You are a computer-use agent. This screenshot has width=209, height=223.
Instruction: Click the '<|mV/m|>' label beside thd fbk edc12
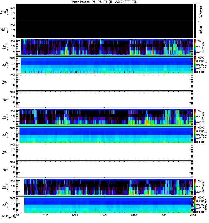tap(203, 117)
